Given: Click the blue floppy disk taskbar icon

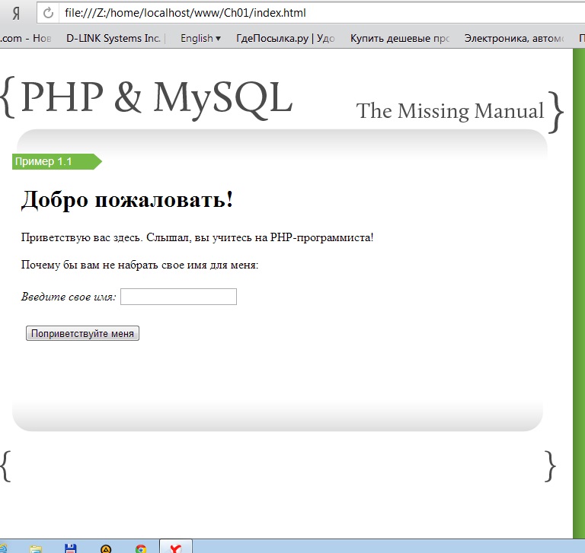Looking at the screenshot, I should click(71, 548).
